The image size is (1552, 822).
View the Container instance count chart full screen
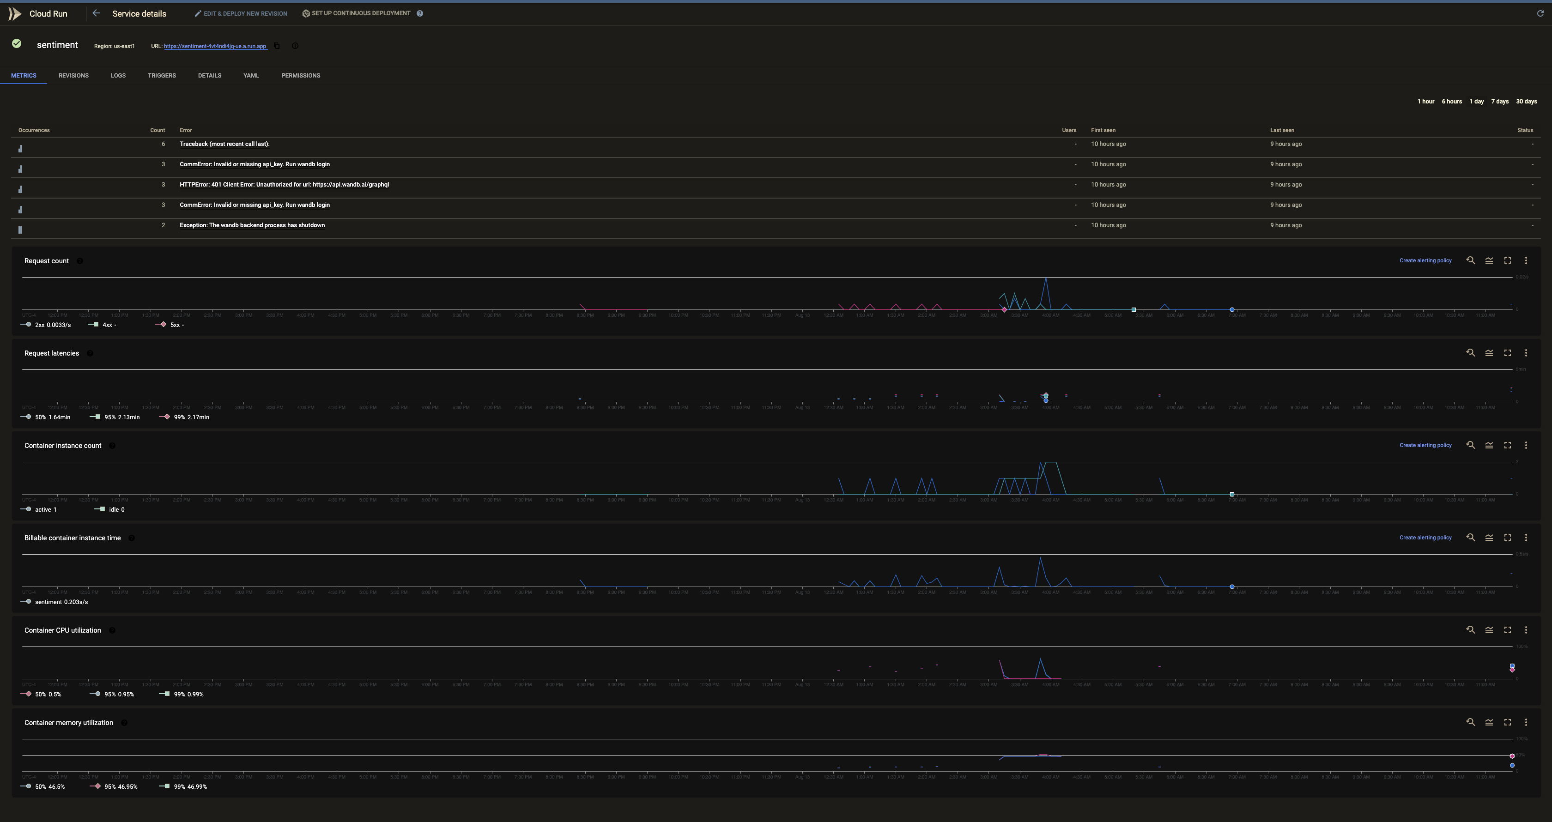pos(1507,445)
